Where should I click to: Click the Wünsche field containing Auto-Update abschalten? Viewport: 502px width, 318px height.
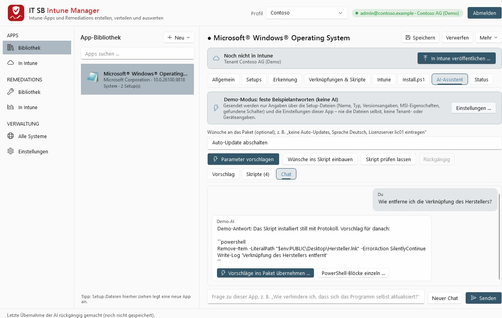tap(354, 143)
